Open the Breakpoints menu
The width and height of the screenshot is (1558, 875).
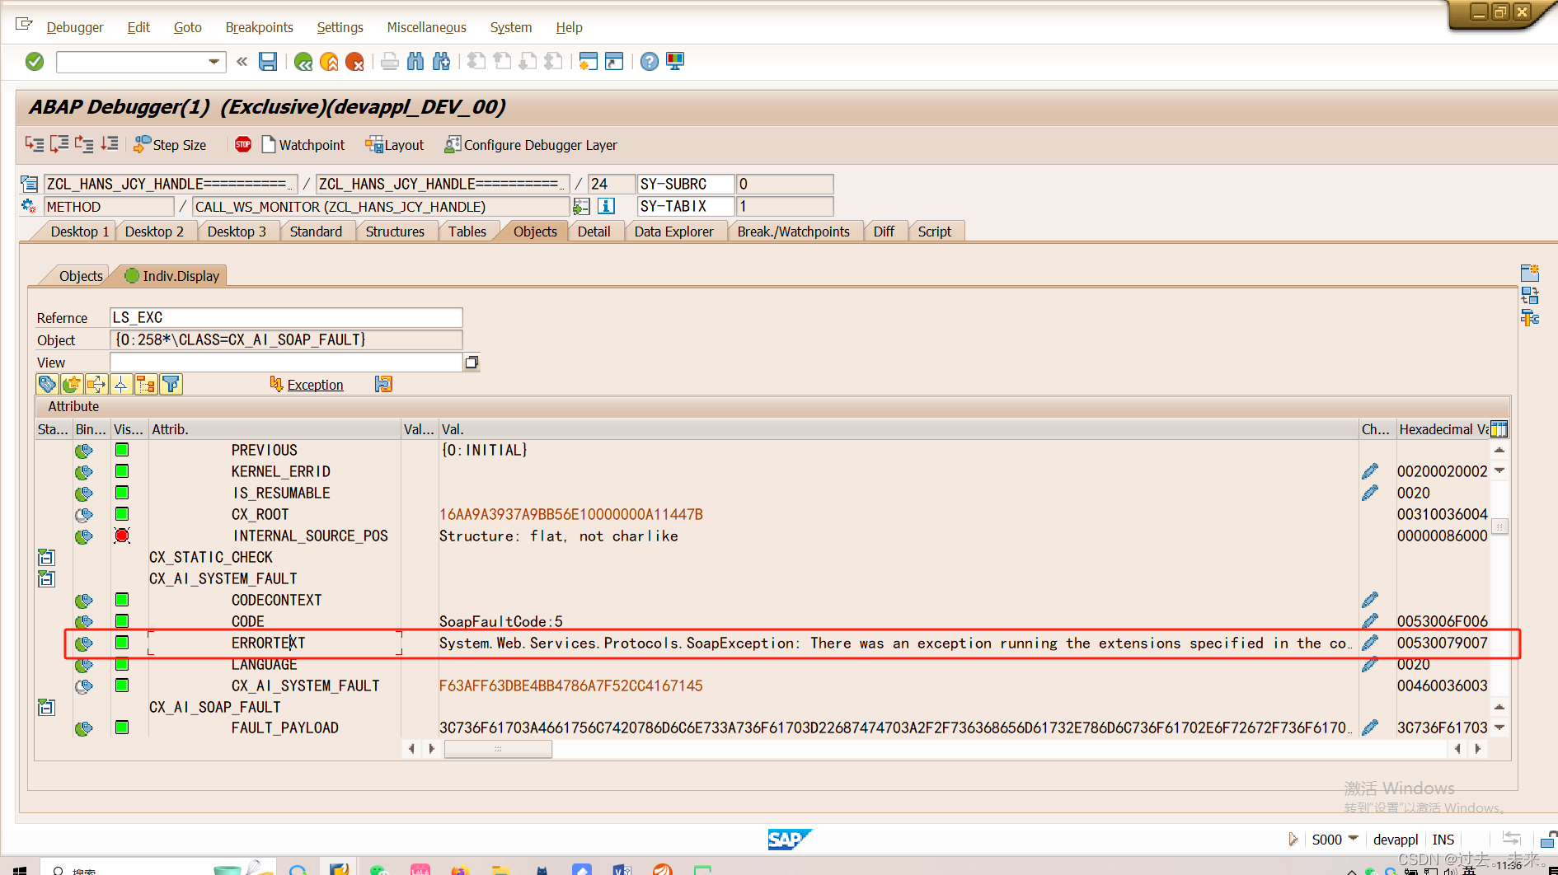[x=260, y=27]
